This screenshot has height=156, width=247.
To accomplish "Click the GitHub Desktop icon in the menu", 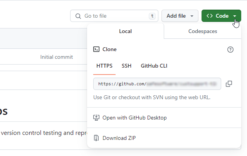I will click(97, 118).
